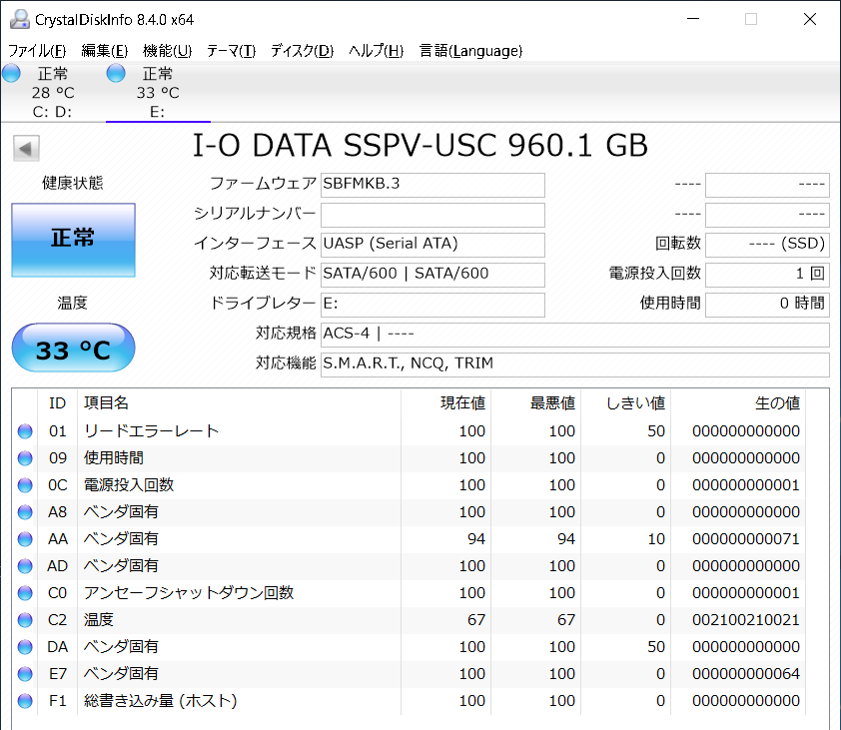Click the standard field ACS-4
This screenshot has width=841, height=730.
[x=575, y=335]
